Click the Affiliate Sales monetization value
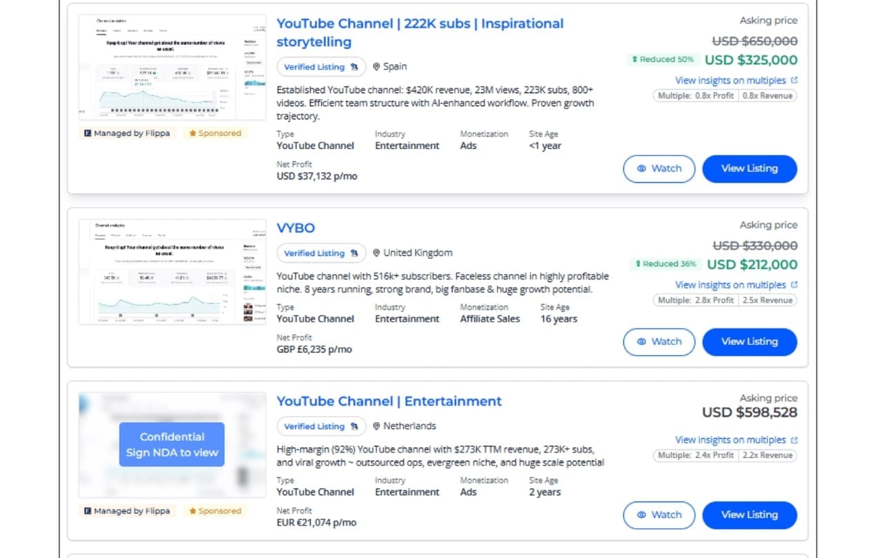This screenshot has width=885, height=558. 490,319
